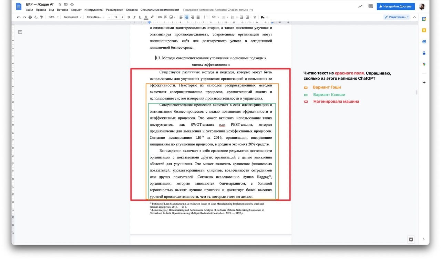This screenshot has height=260, width=441.
Task: Apply italic formatting
Action: coord(134,17)
